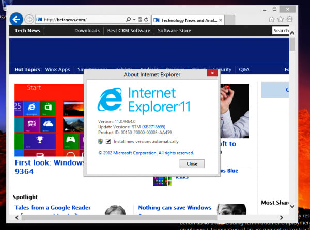Open Nothing can save Windows article
Screen dimensions: 310x230
pyautogui.click(x=175, y=207)
